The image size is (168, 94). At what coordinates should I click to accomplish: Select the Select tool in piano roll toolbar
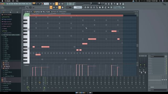click(45, 12)
